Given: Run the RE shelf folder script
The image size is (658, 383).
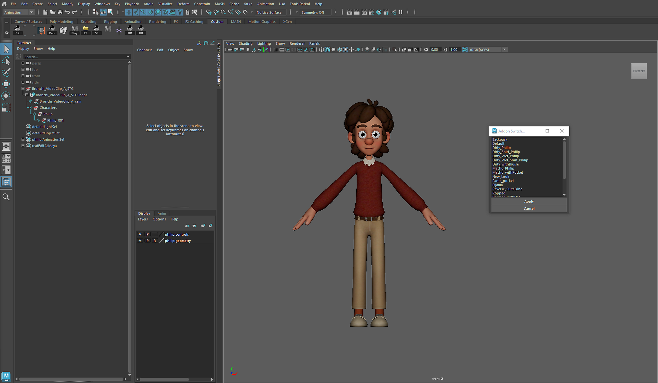Looking at the screenshot, I should tap(85, 31).
